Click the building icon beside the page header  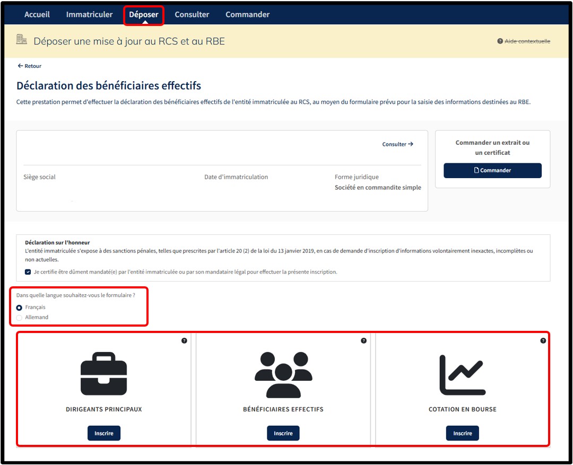tap(21, 40)
